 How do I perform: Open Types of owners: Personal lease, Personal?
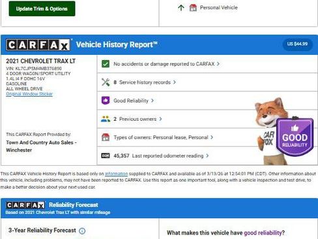click(207, 137)
